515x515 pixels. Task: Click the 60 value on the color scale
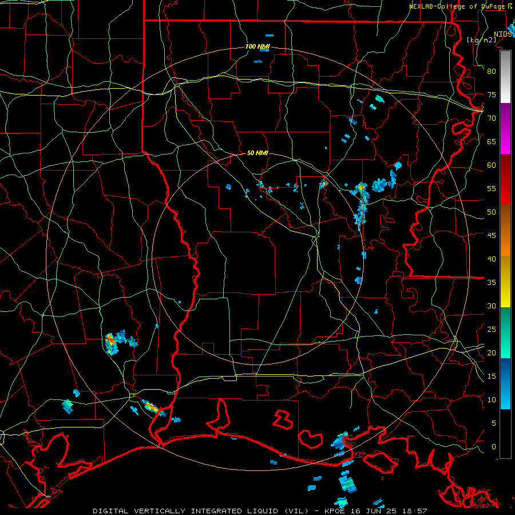tap(492, 165)
